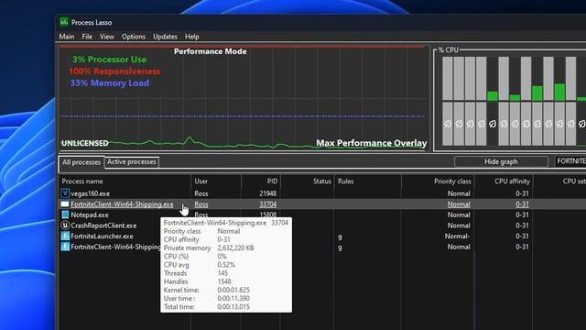Click the Normal priority in the vegas160.exe row
586x330 pixels.
tap(459, 193)
